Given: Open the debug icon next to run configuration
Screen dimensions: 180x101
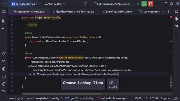Looking at the screenshot, I should [x=138, y=4].
